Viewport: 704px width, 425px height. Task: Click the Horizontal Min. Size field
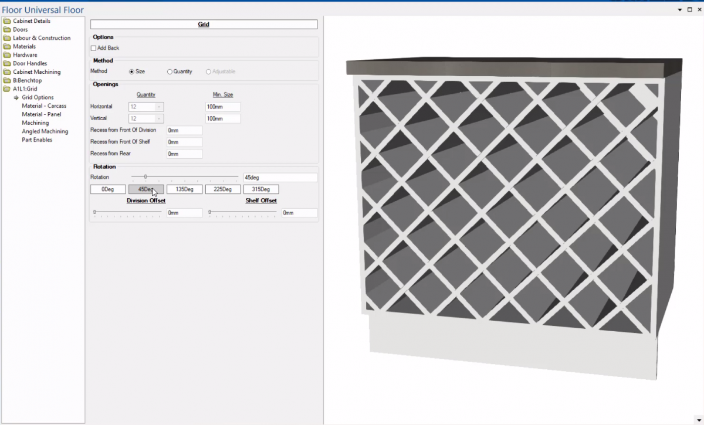pyautogui.click(x=223, y=107)
